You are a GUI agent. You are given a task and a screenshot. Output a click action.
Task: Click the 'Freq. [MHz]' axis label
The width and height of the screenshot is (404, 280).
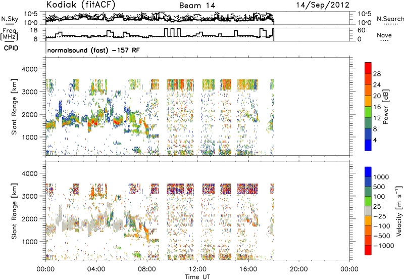pos(9,34)
